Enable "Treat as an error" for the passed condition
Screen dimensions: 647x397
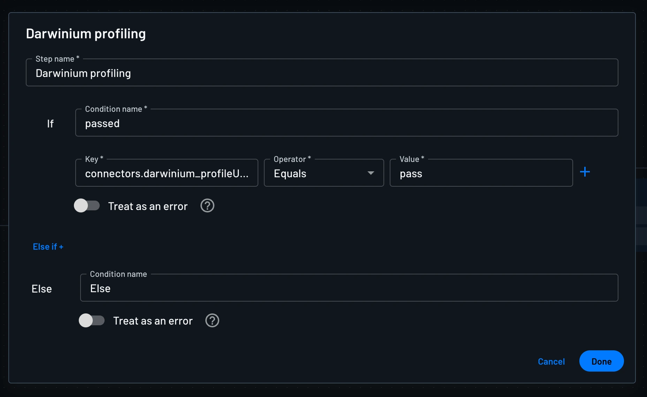pyautogui.click(x=87, y=206)
